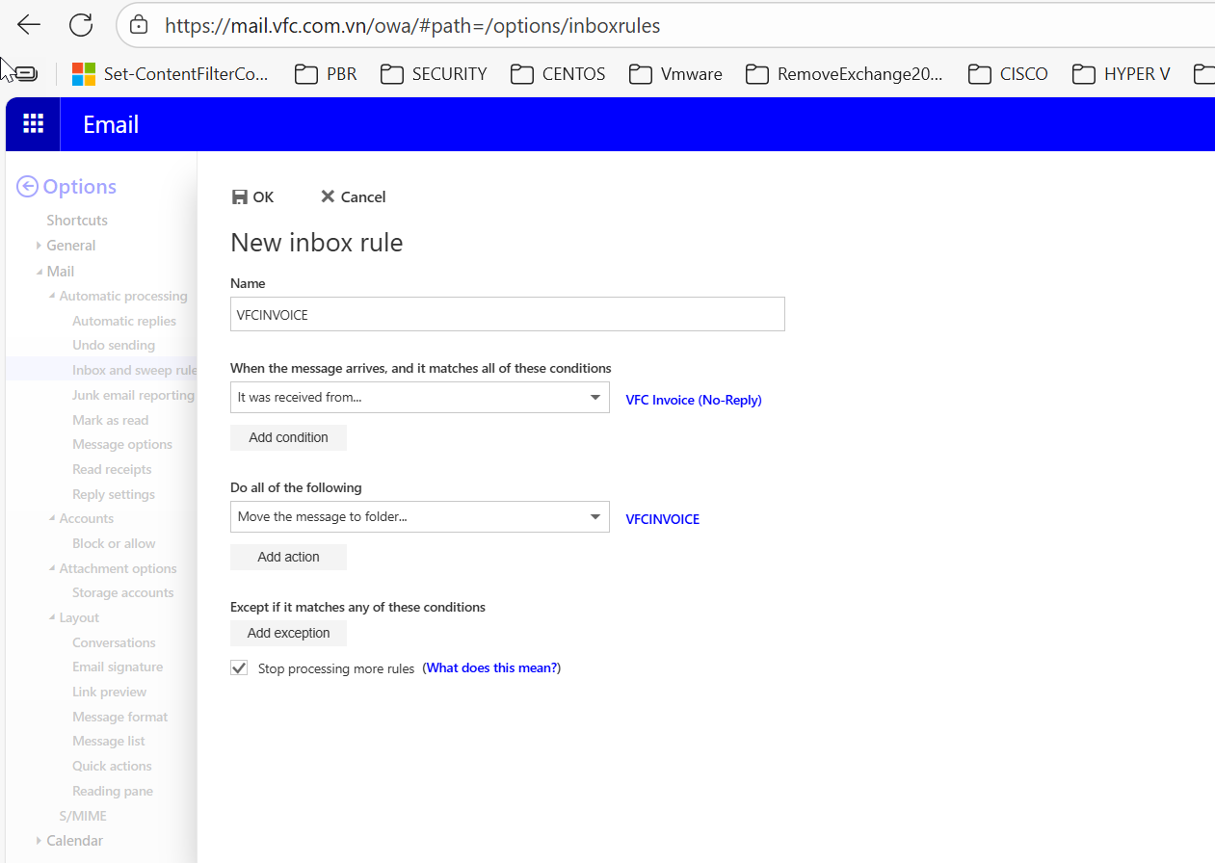This screenshot has height=863, width=1215.
Task: Uncheck Stop processing more rules
Action: point(239,667)
